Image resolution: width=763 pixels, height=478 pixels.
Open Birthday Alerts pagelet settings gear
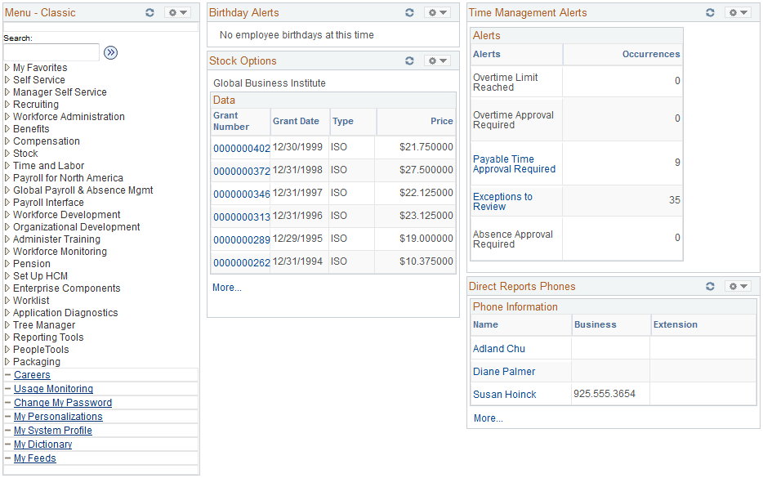point(434,12)
